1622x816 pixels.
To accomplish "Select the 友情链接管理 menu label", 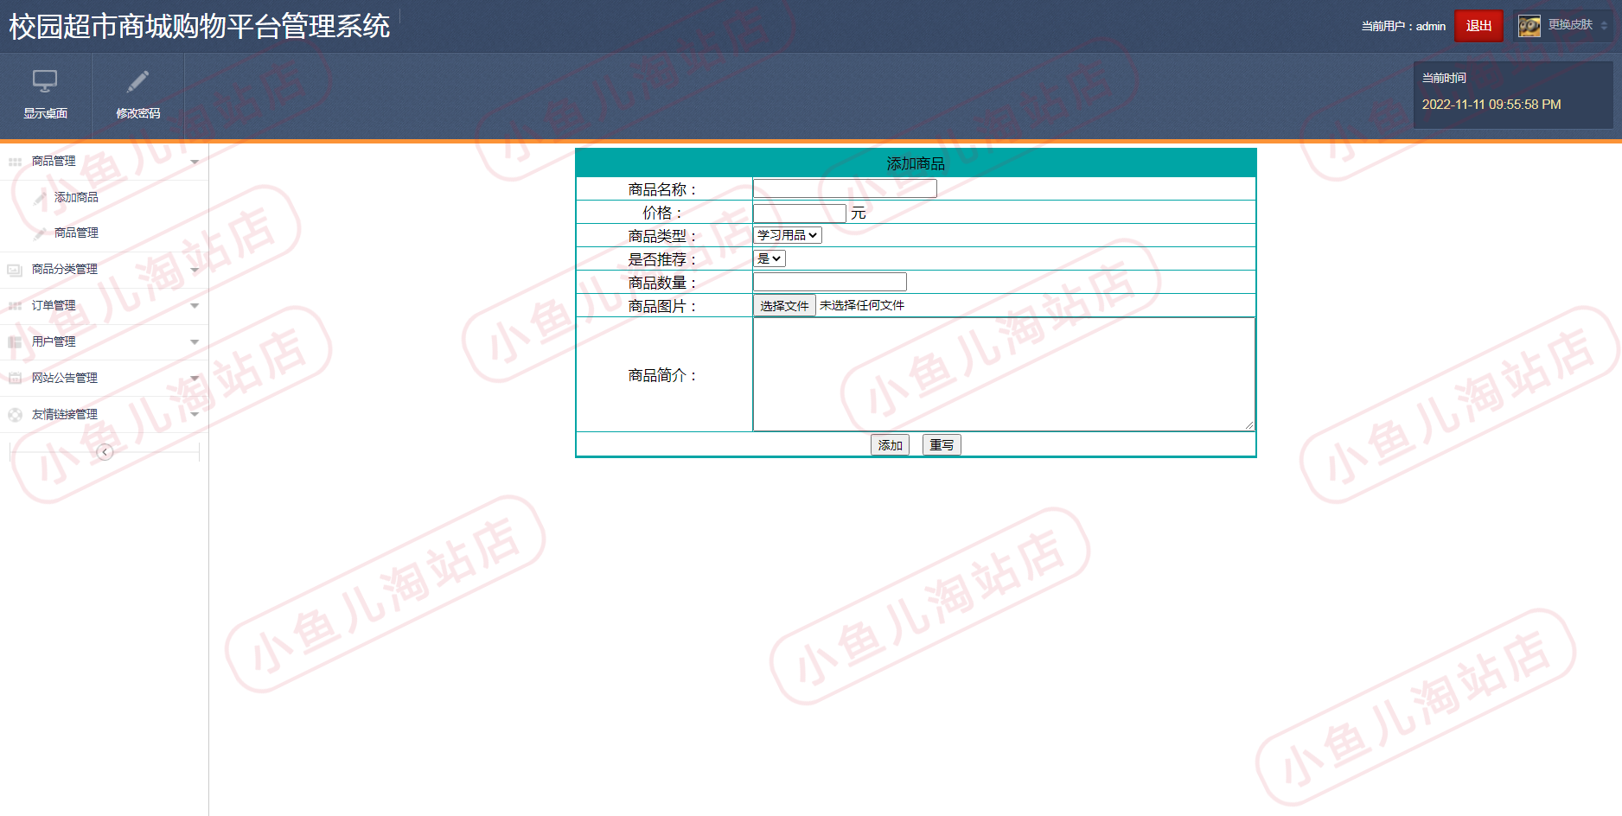I will pyautogui.click(x=65, y=415).
